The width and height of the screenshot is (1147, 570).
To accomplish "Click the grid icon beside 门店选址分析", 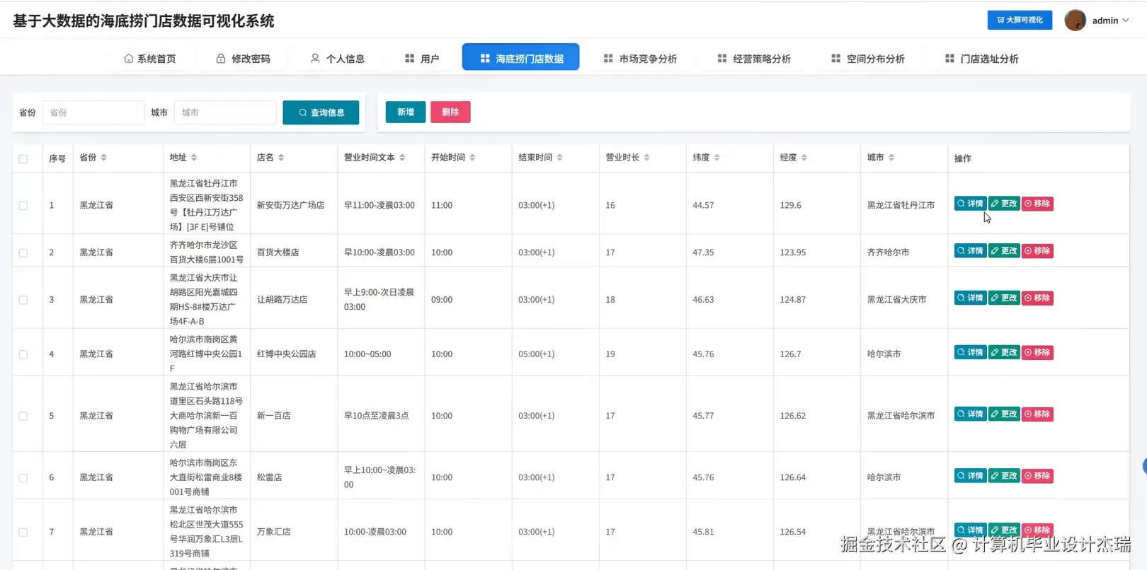I will coord(949,59).
